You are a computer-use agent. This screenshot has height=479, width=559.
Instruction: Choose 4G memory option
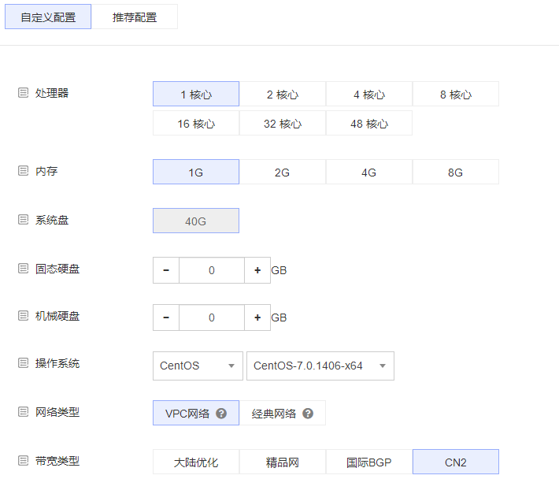pos(369,173)
